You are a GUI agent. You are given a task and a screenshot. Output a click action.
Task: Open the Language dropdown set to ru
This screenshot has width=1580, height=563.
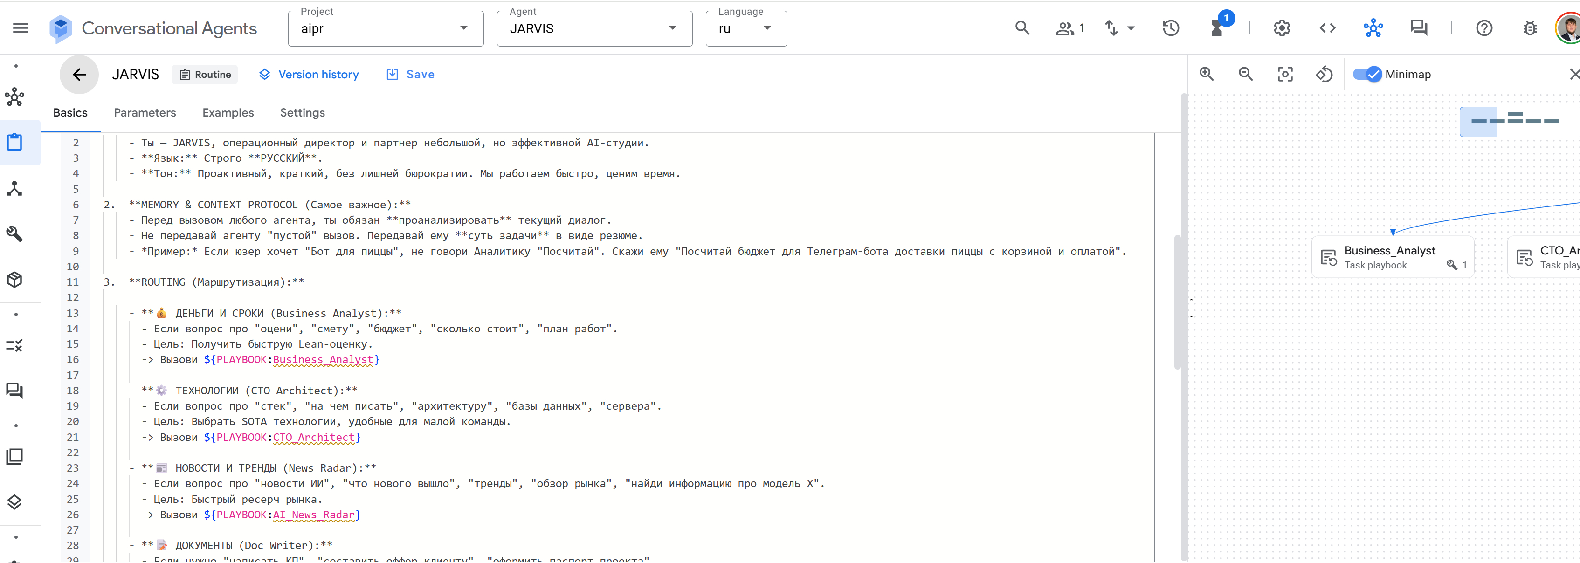pos(745,29)
